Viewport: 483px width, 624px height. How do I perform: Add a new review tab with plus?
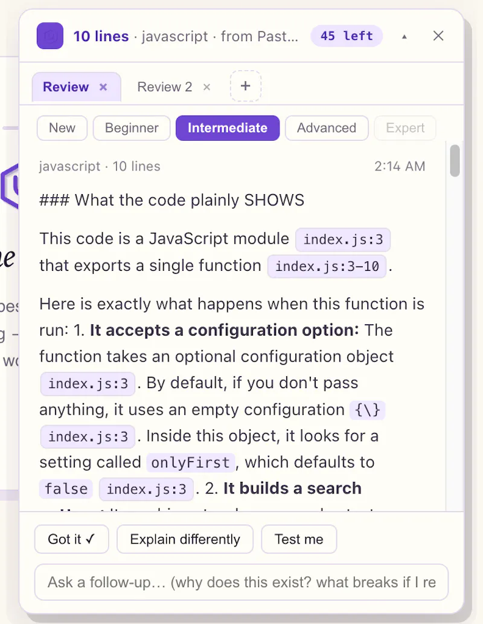point(246,86)
